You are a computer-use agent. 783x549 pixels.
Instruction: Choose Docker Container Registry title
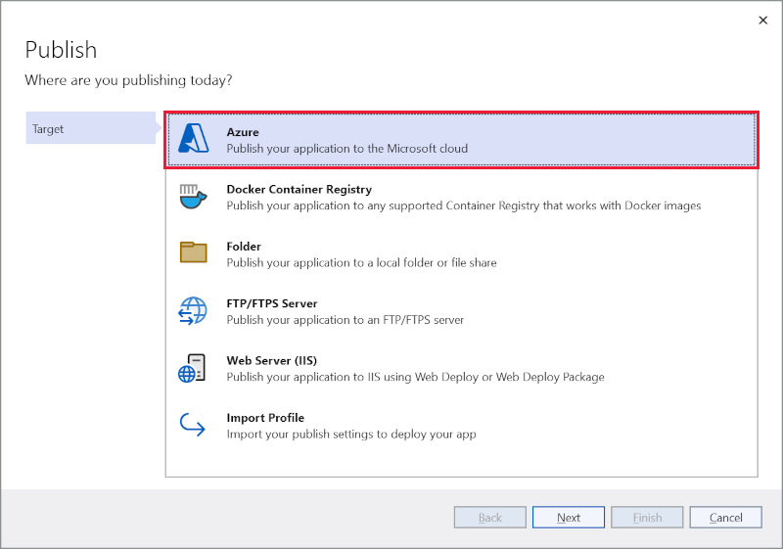299,189
